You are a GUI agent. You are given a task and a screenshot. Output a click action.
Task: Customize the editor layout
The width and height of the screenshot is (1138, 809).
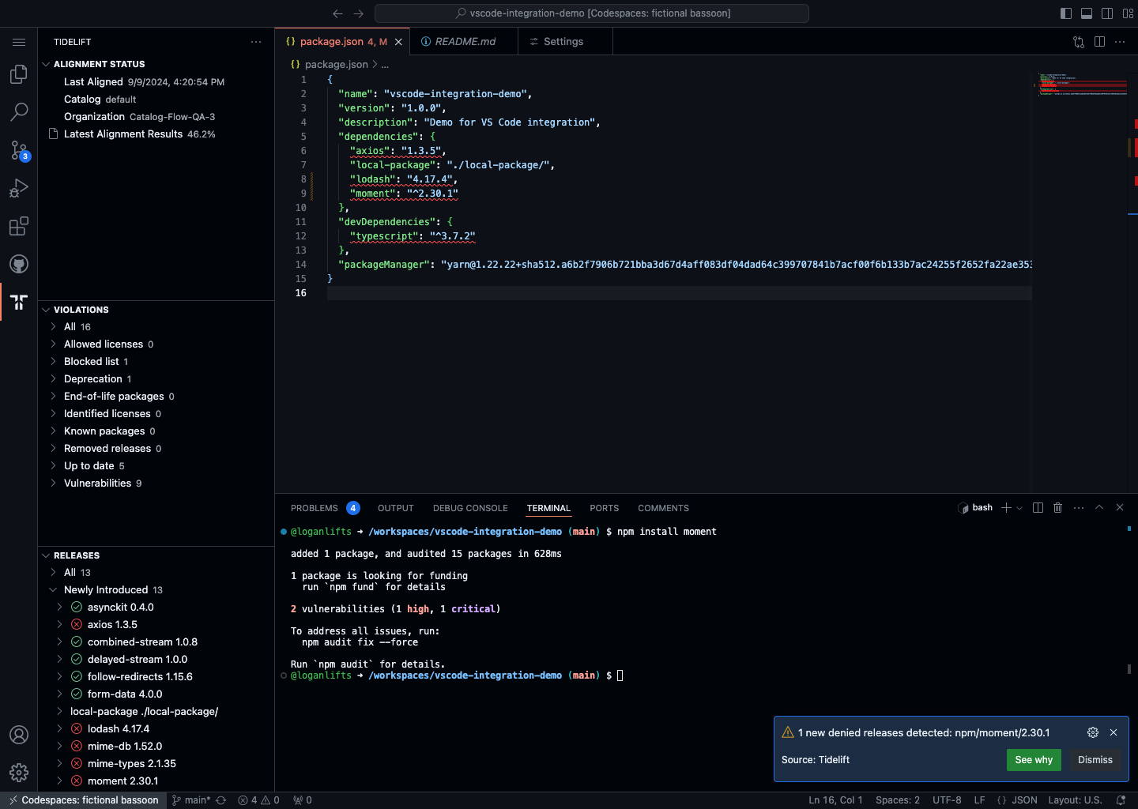tap(1128, 13)
